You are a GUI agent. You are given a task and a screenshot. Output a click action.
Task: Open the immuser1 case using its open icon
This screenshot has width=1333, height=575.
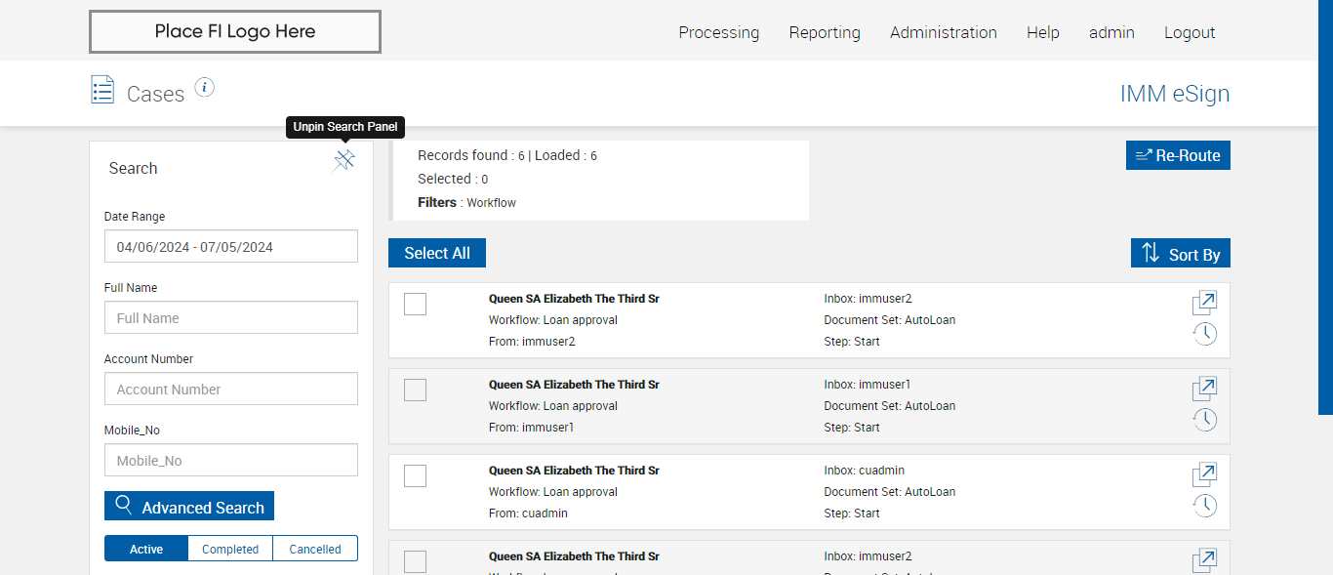click(x=1204, y=389)
